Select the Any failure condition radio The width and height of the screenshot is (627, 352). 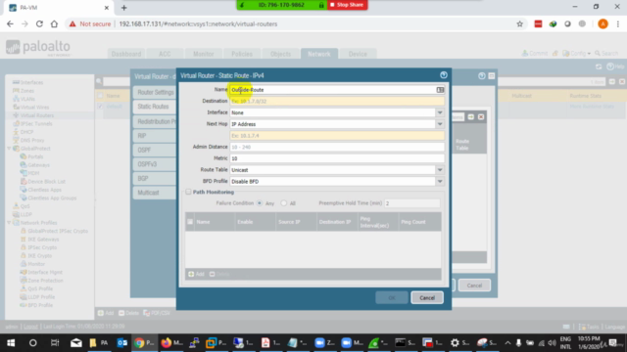click(x=260, y=203)
